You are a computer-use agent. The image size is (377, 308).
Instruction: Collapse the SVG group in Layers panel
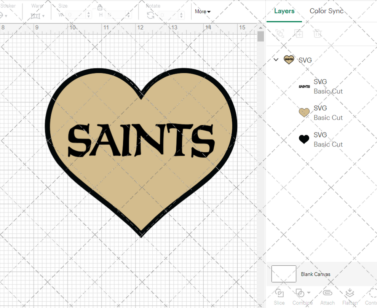(275, 60)
